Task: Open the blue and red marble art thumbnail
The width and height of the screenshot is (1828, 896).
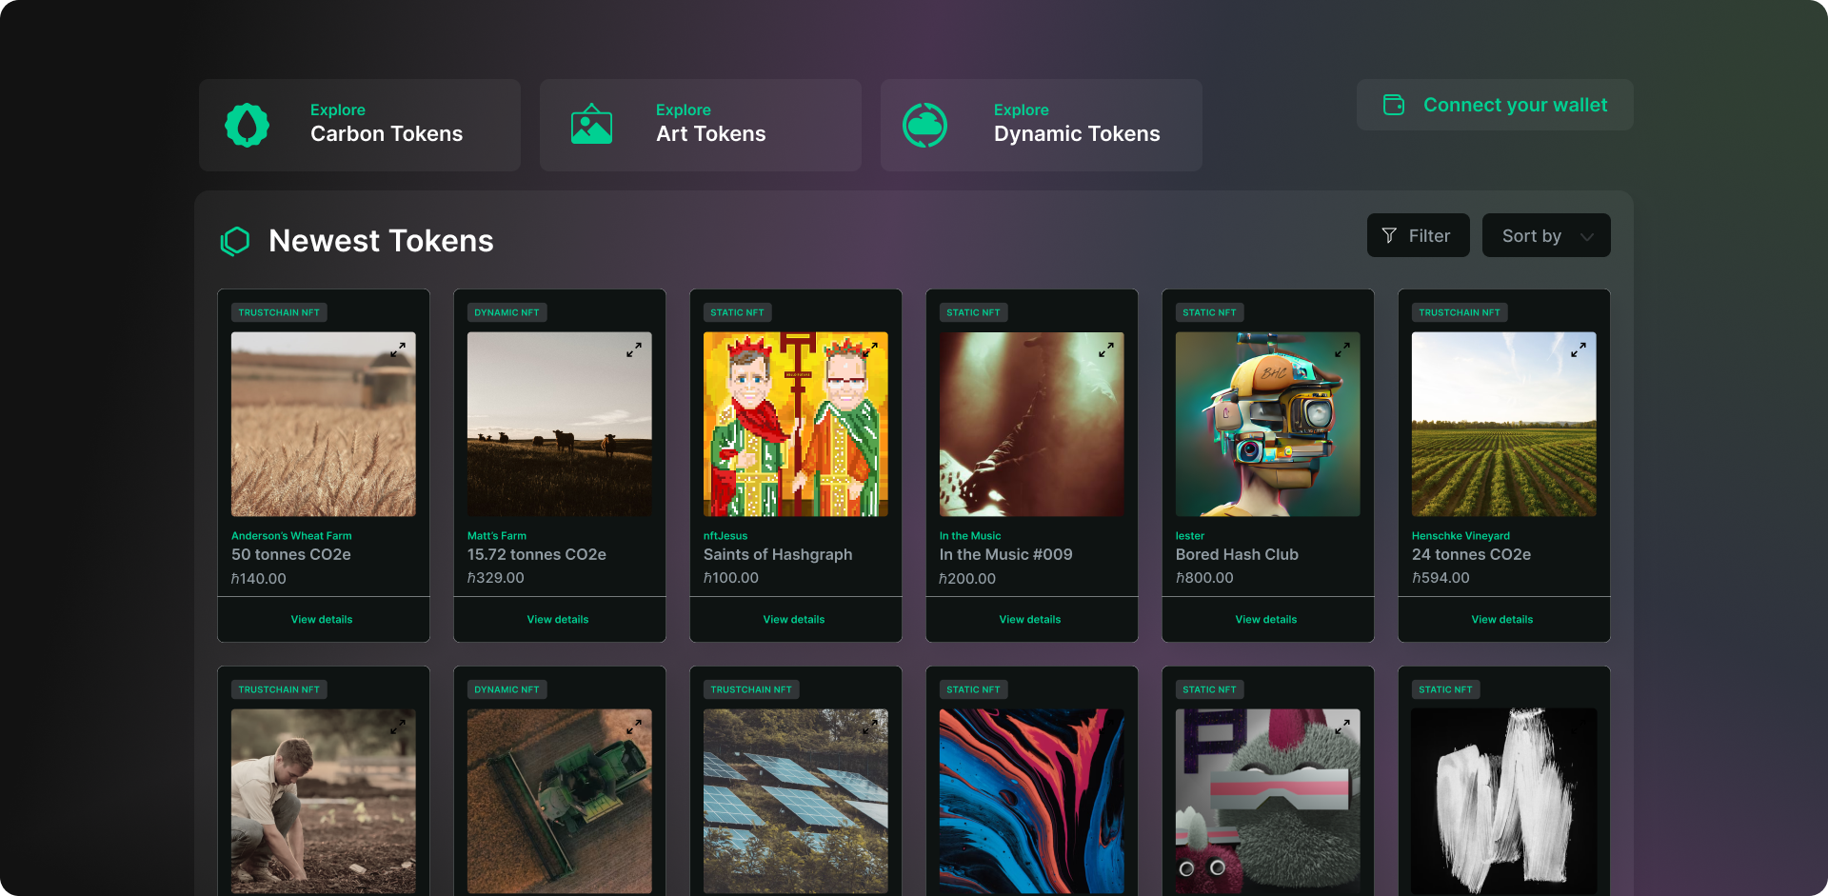Action: coord(1032,801)
